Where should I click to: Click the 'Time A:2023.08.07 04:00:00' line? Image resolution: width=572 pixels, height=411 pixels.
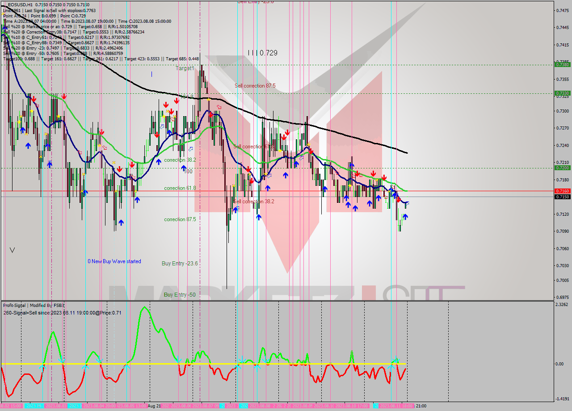coord(87,21)
